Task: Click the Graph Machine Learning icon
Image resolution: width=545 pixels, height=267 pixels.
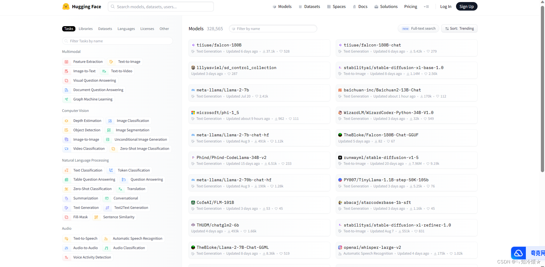Action: point(67,99)
